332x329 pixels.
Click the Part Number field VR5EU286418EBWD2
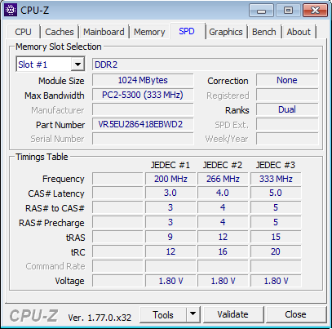coord(143,124)
